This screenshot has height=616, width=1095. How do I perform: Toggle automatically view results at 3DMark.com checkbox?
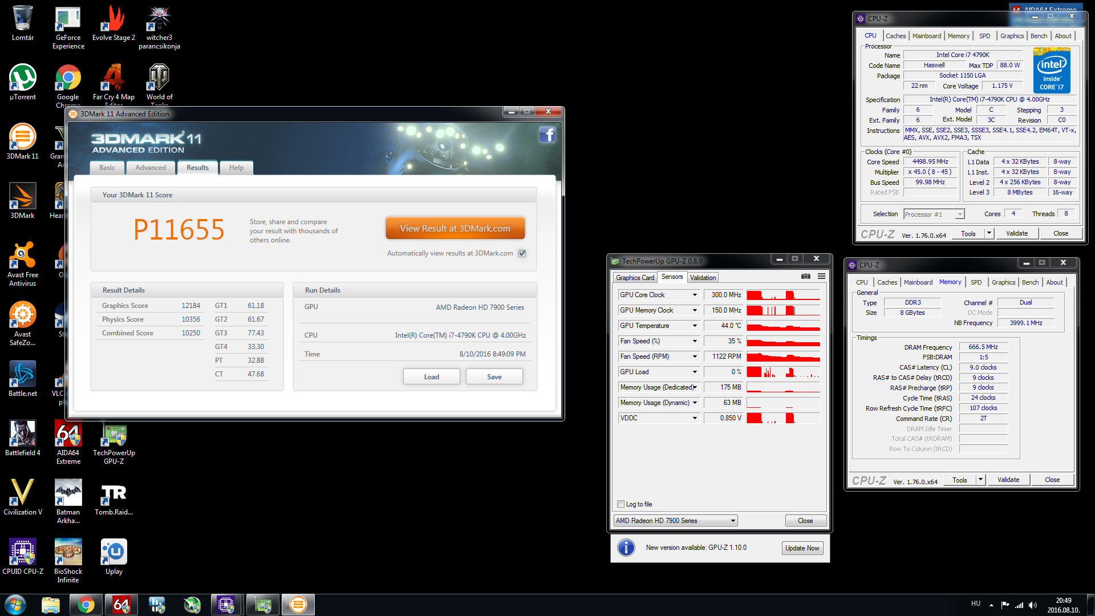point(522,253)
